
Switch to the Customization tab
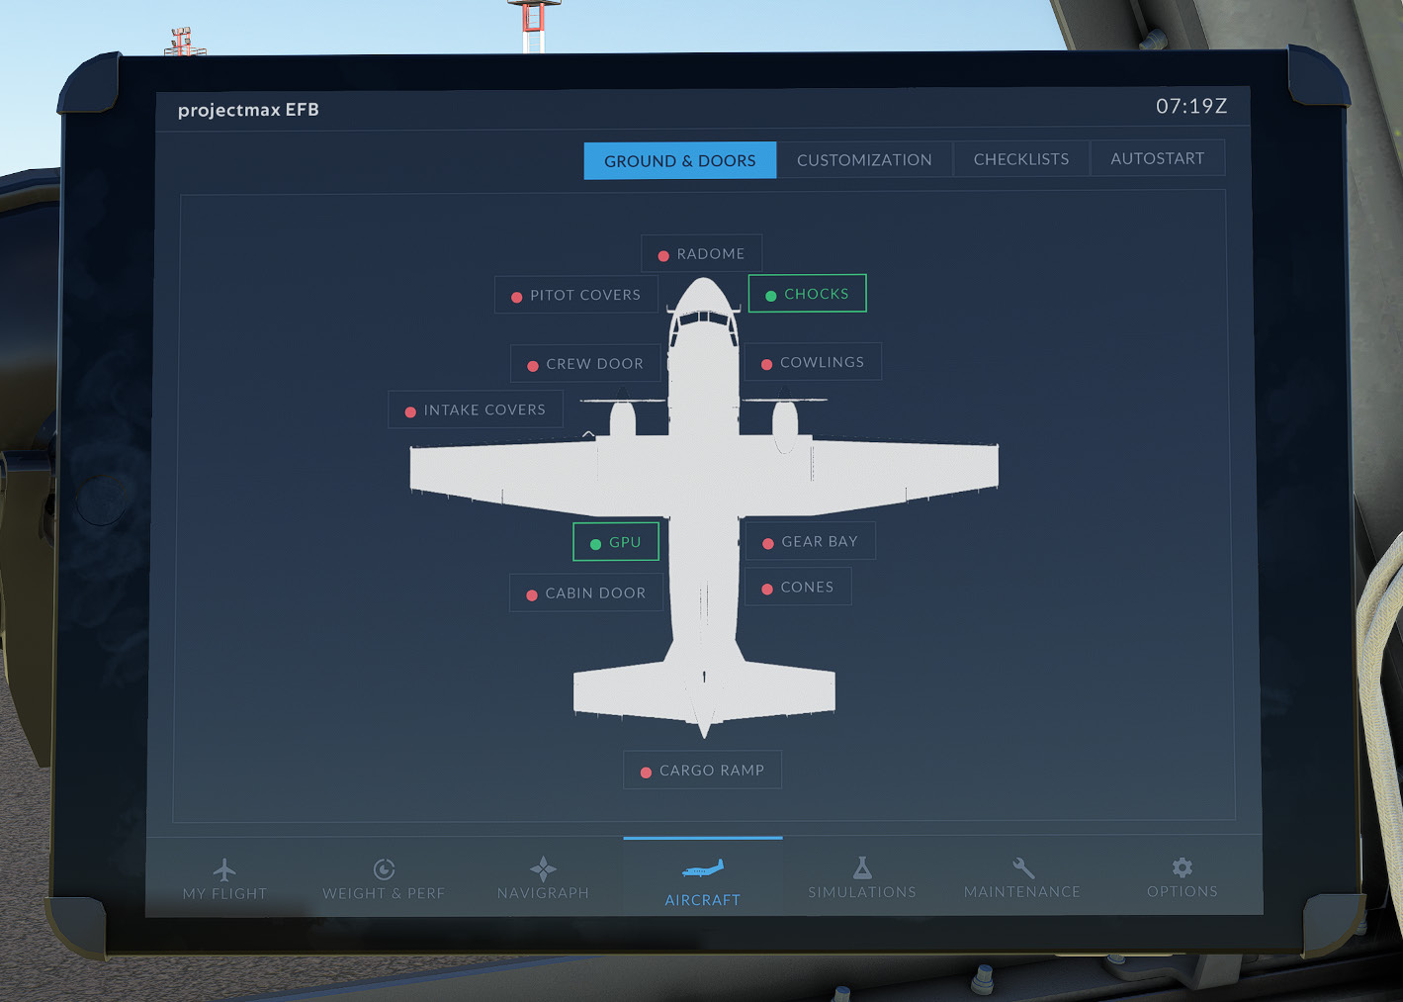click(x=864, y=159)
